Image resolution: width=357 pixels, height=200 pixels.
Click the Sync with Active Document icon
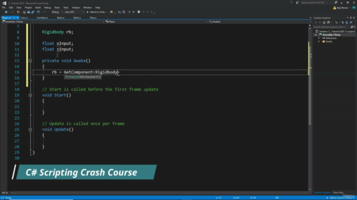(x=342, y=22)
